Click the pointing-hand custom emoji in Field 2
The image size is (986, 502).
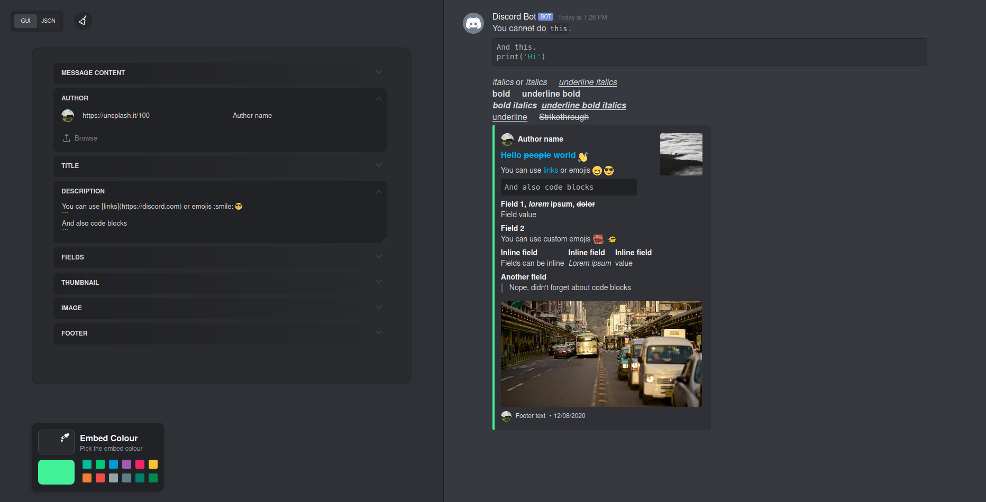coord(611,239)
